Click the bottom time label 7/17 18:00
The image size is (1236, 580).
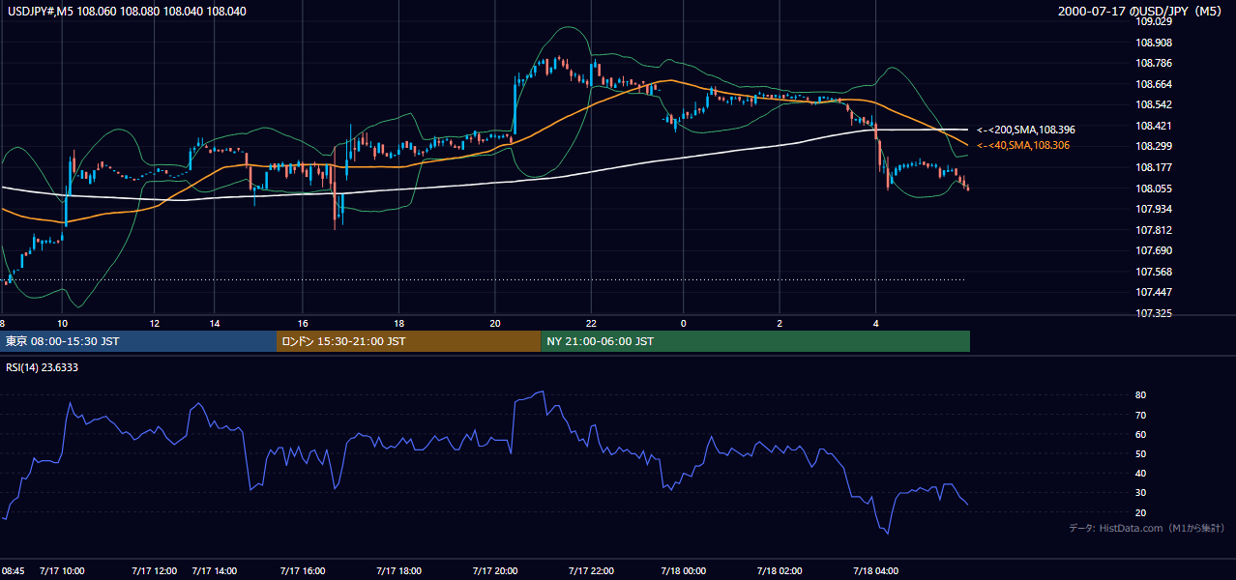coord(398,570)
